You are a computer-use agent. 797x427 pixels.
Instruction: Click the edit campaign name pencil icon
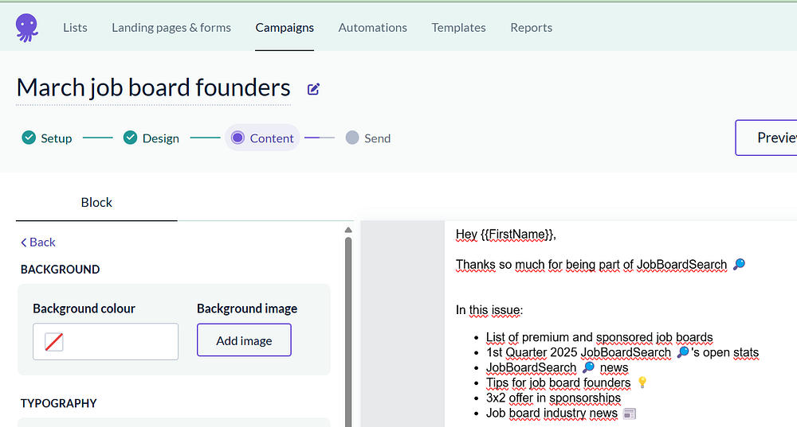click(x=313, y=89)
